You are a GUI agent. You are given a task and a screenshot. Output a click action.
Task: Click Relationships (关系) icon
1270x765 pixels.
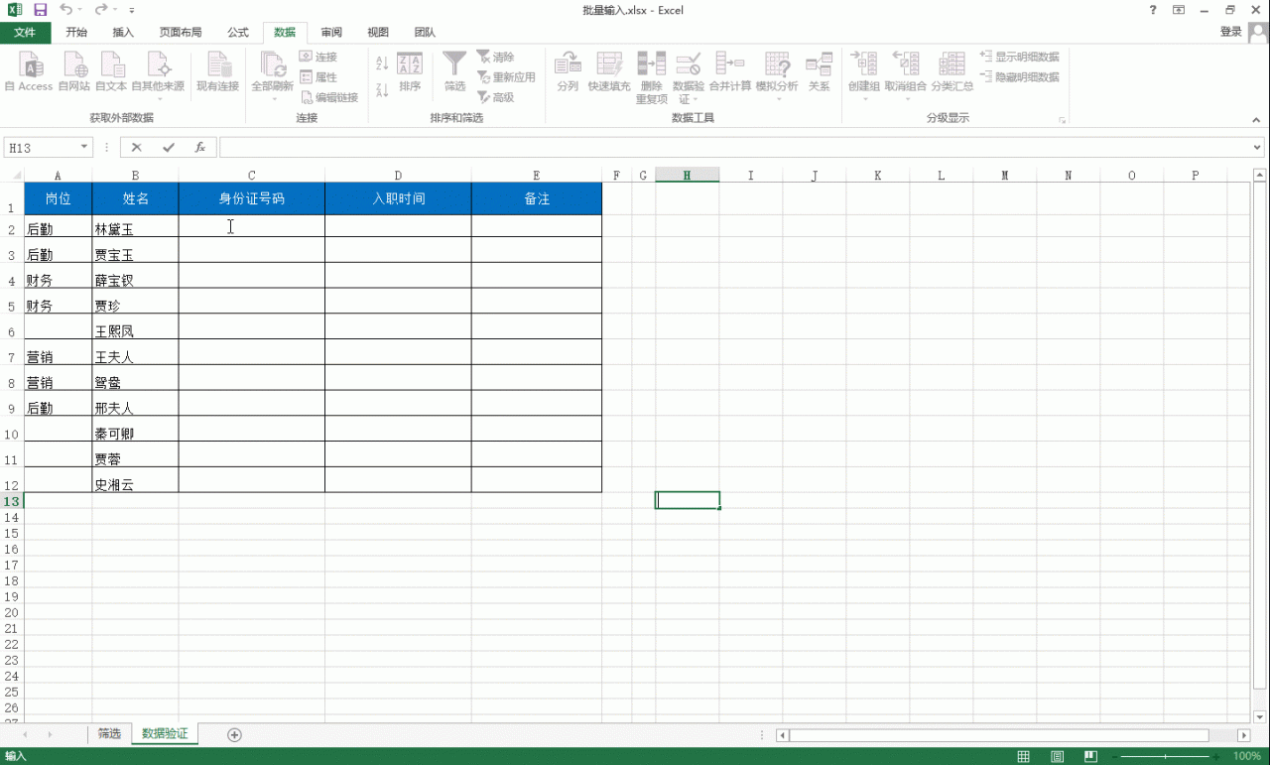pos(819,64)
